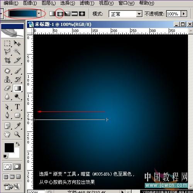Select the Clone Stamp tool
The height and width of the screenshot is (193, 193).
click(x=7, y=80)
